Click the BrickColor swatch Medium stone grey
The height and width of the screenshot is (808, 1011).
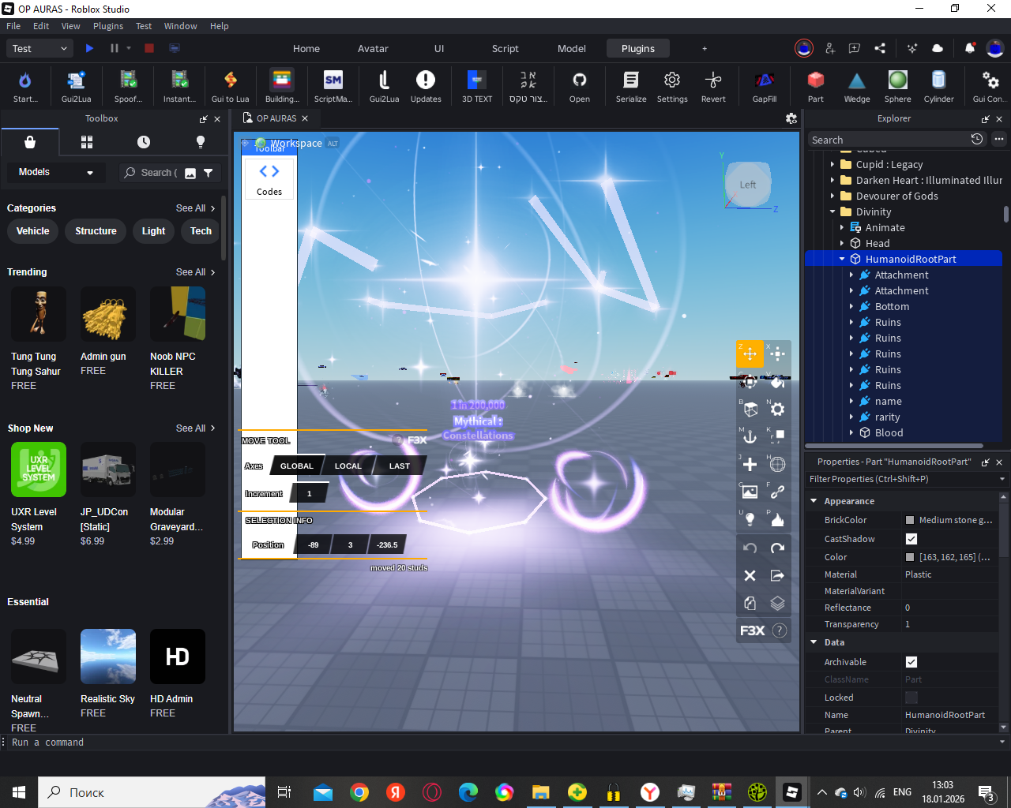point(910,520)
